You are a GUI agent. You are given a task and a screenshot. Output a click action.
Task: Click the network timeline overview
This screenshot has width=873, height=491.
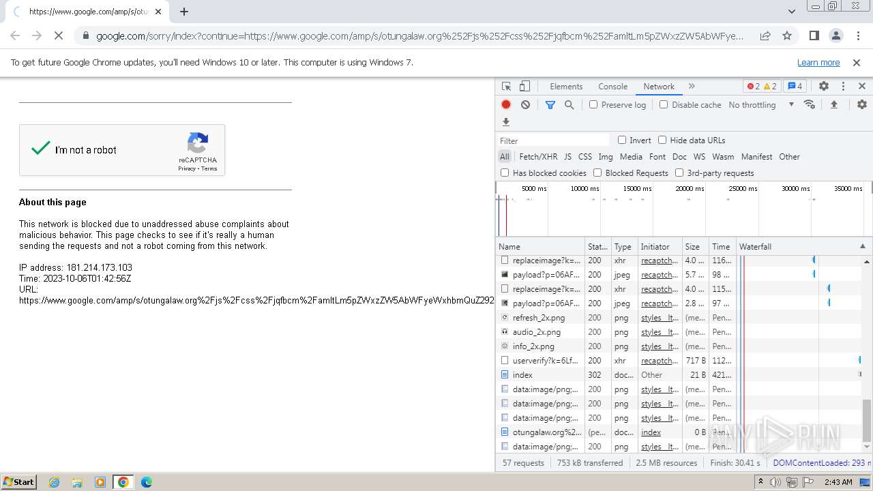coord(683,209)
